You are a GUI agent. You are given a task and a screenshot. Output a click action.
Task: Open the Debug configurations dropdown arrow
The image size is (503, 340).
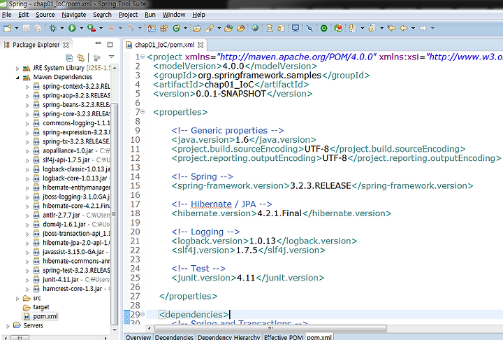tap(62, 28)
